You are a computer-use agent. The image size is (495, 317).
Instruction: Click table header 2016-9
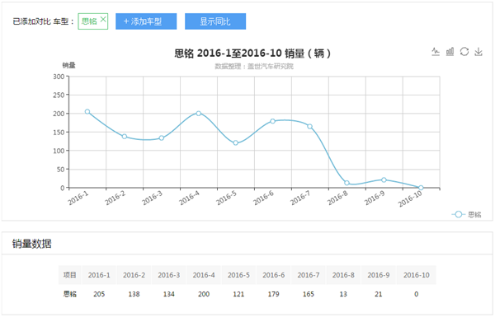pyautogui.click(x=379, y=275)
